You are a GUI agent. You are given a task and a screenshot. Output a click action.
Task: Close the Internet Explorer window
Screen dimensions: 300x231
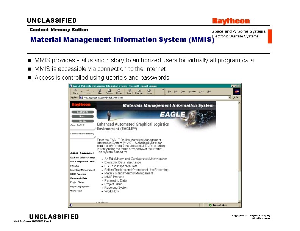coord(239,86)
